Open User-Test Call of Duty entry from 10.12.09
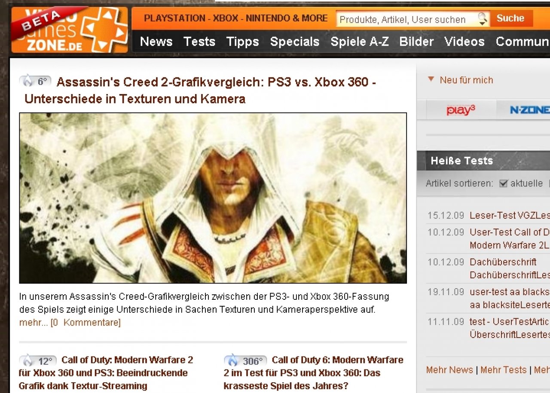 510,239
